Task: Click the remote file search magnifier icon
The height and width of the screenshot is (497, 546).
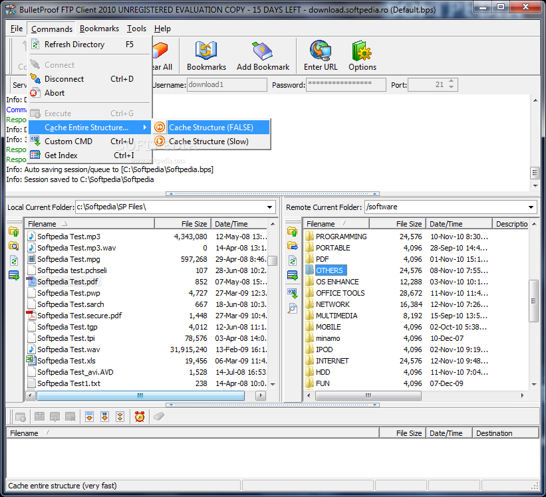Action: (293, 308)
